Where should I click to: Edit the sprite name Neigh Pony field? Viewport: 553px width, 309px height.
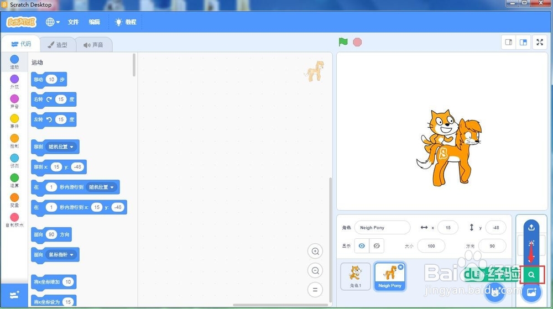point(382,228)
